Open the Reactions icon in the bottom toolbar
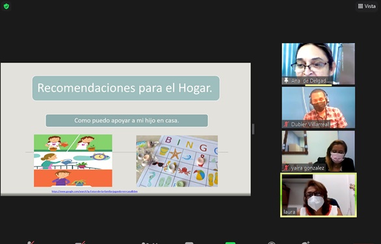This screenshot has height=244, width=381. (306, 243)
